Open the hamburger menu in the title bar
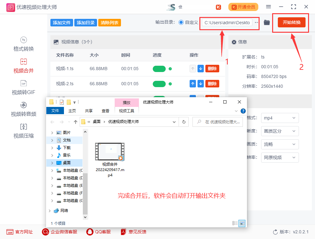Image resolution: width=315 pixels, height=239 pixels. coord(269,6)
